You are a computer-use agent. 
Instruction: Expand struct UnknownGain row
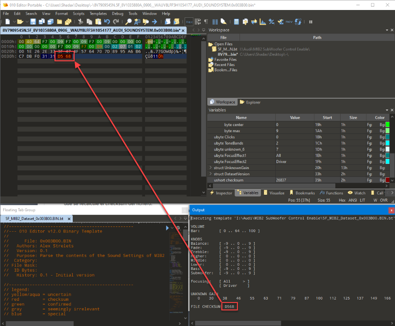click(211, 168)
